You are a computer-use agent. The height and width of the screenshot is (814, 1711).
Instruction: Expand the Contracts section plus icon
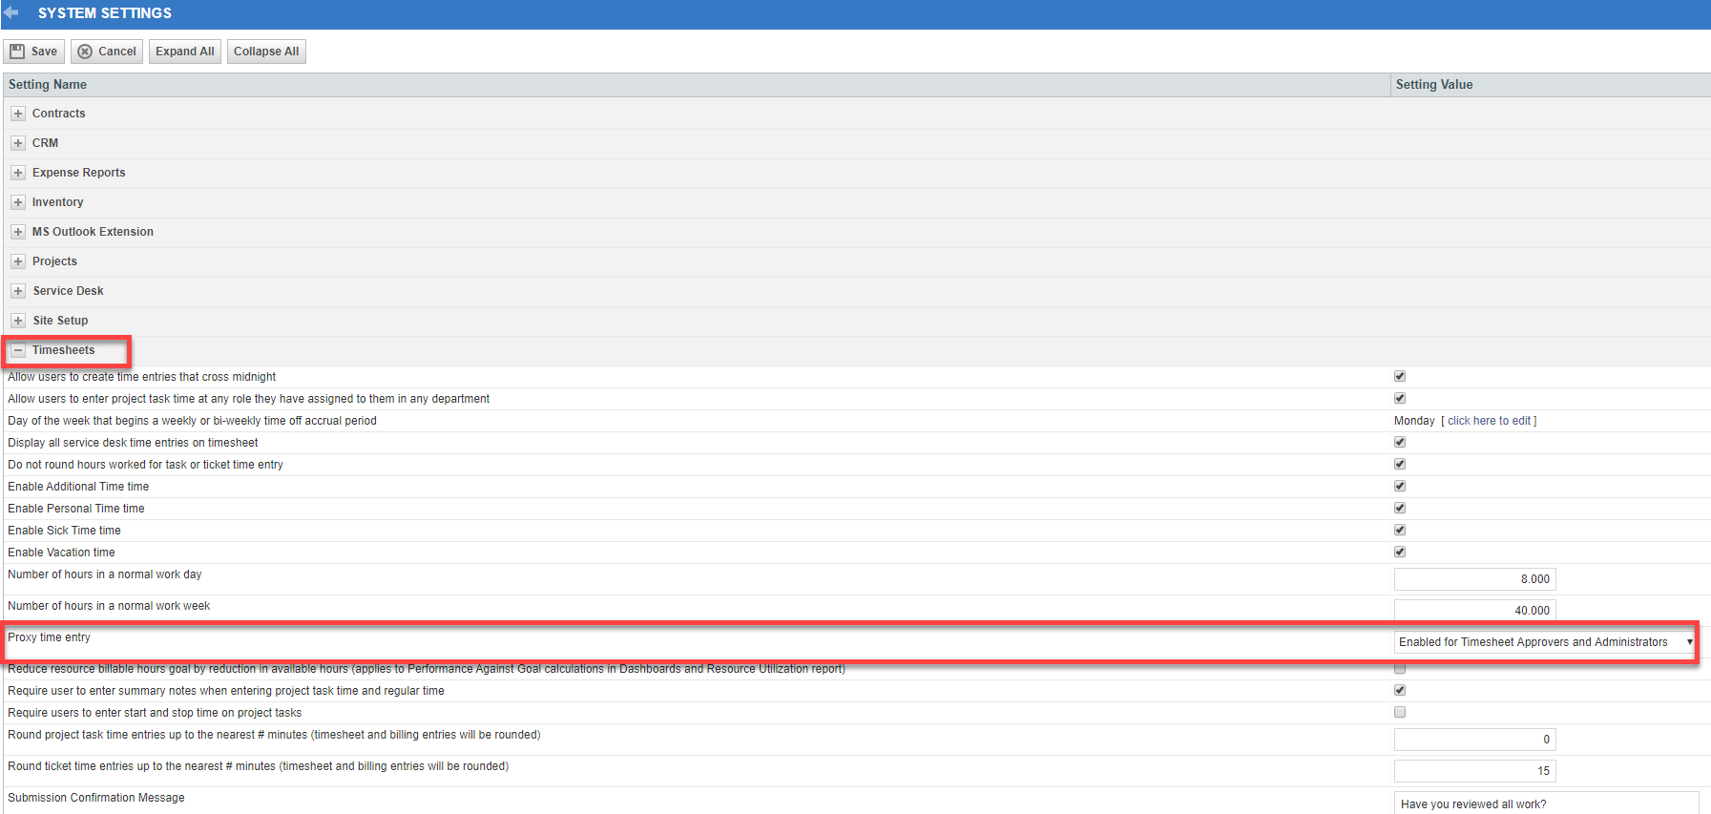(17, 114)
